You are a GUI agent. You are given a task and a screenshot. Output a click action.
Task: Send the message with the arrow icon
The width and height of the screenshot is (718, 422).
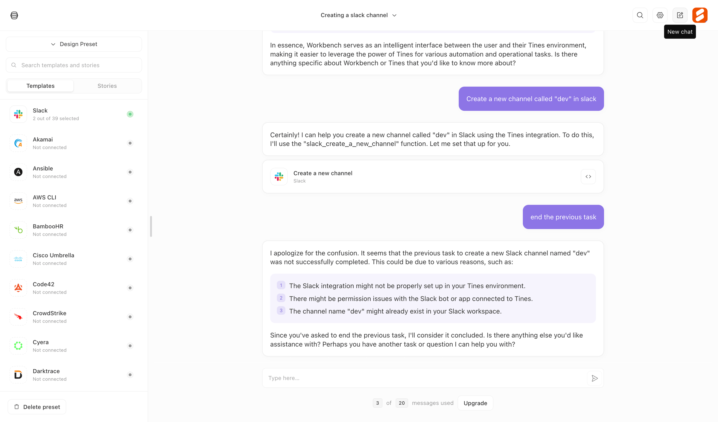(594, 378)
